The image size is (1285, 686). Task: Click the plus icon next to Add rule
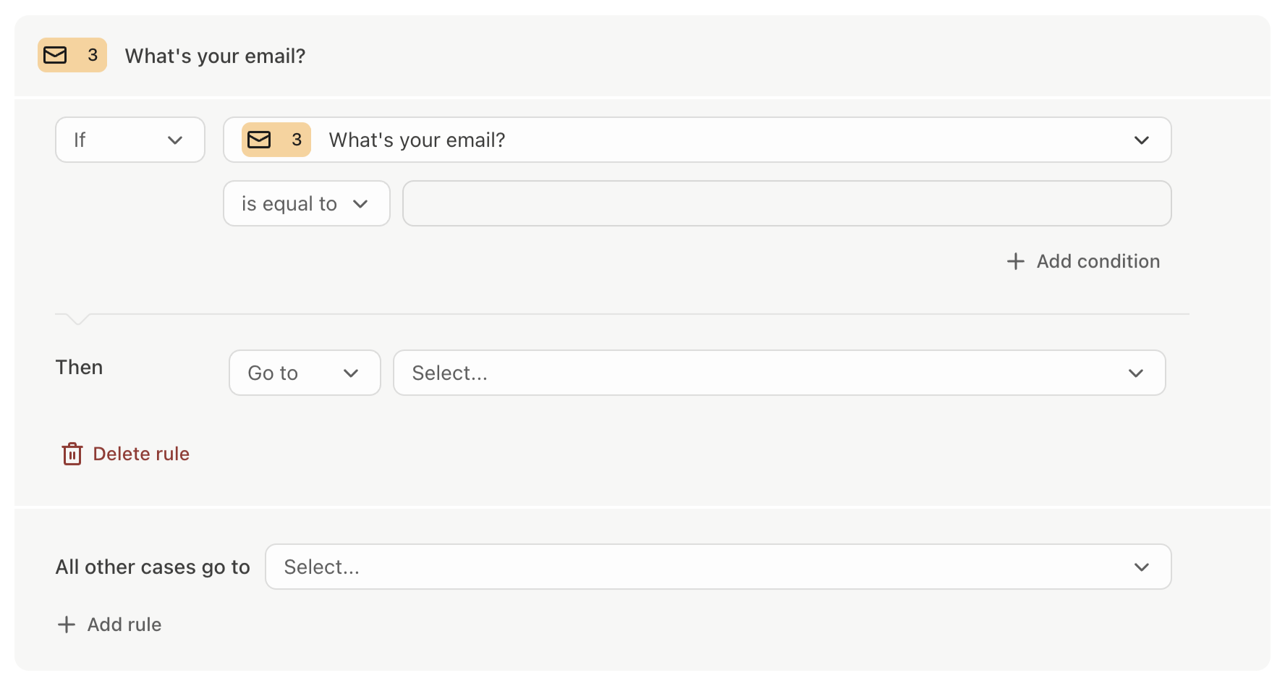click(67, 624)
